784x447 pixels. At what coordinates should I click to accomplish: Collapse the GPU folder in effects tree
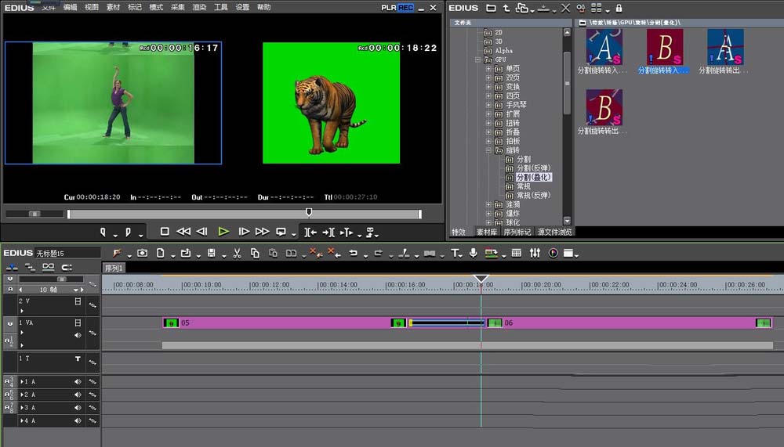(479, 59)
